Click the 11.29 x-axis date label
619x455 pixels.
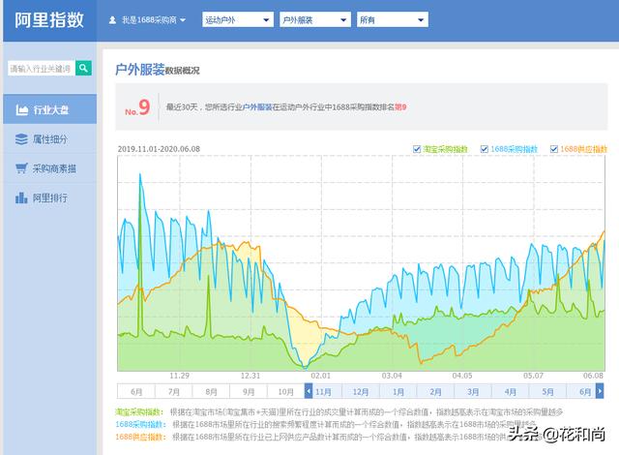(x=179, y=376)
